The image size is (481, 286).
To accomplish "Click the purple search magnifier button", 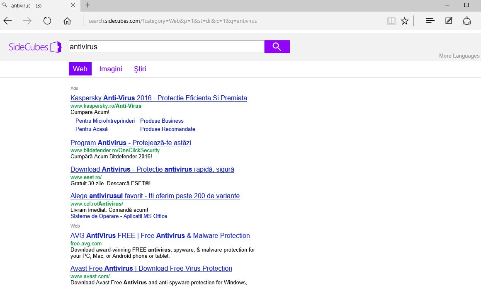I will [x=277, y=46].
